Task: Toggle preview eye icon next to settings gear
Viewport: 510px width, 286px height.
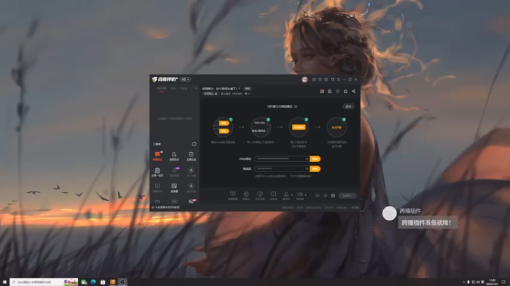Action: pos(325,196)
